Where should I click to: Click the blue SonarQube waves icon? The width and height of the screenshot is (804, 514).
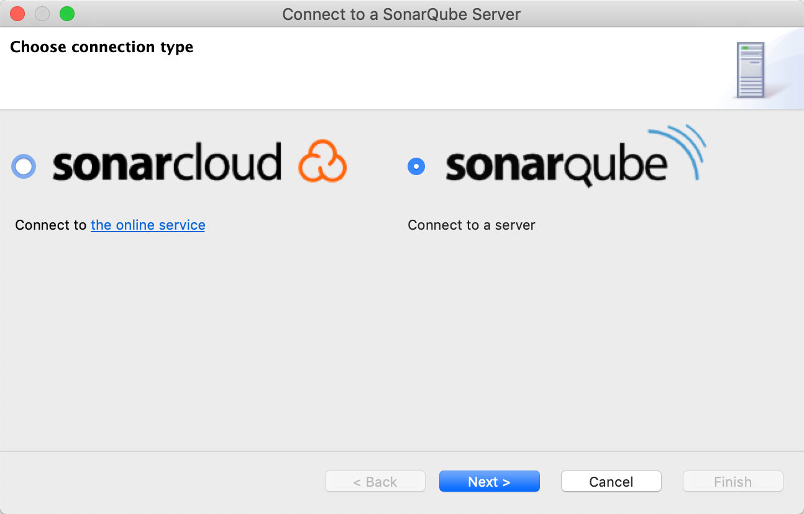click(682, 149)
